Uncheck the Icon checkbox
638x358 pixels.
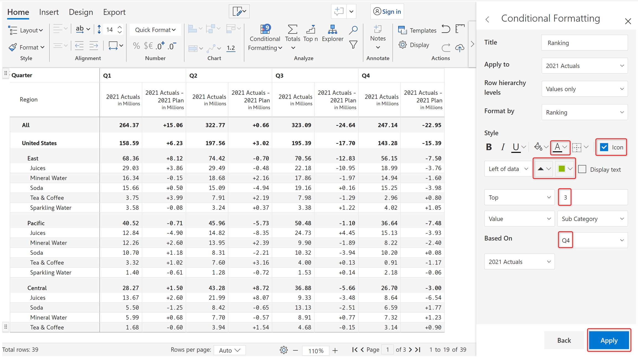[604, 147]
